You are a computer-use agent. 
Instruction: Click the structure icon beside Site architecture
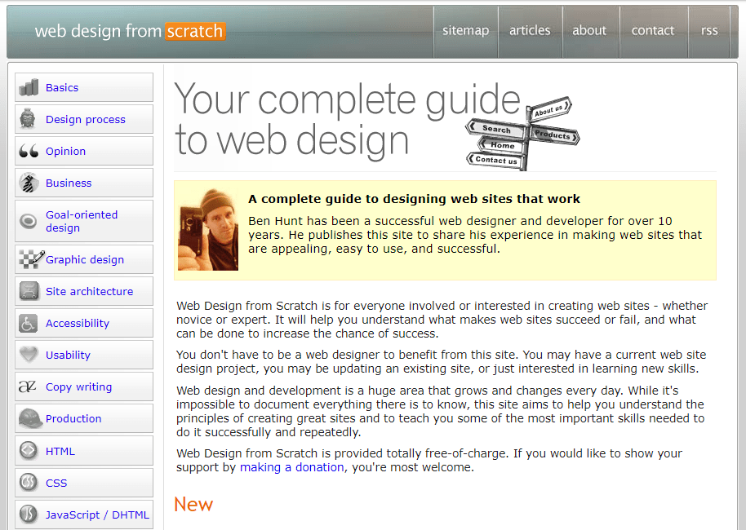[x=29, y=291]
